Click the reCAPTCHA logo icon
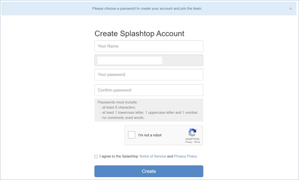The height and width of the screenshot is (180, 299). click(192, 132)
